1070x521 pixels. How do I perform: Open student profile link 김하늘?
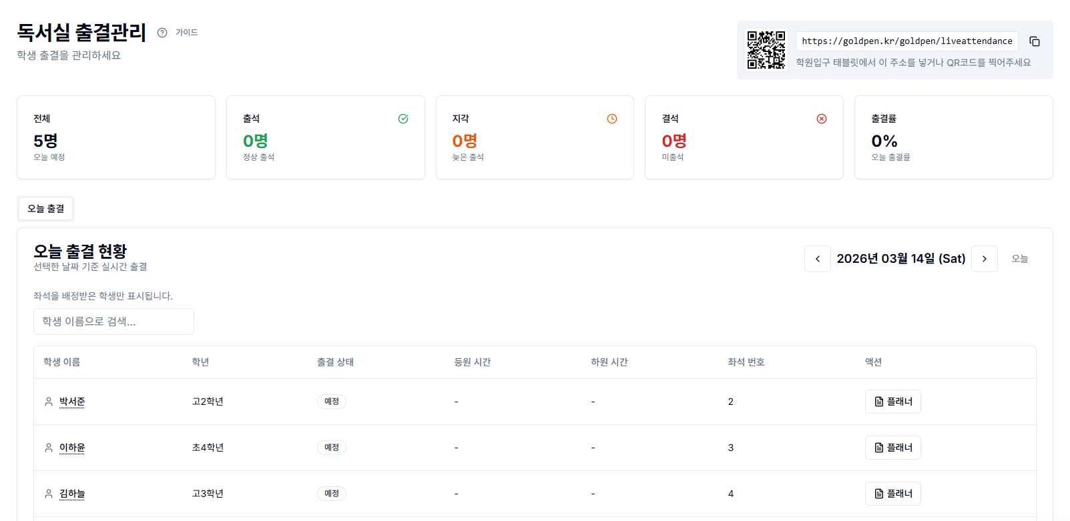(72, 494)
